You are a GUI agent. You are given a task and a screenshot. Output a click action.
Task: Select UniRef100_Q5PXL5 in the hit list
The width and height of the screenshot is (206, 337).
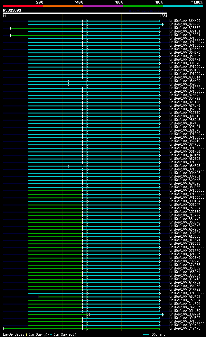[185, 56]
